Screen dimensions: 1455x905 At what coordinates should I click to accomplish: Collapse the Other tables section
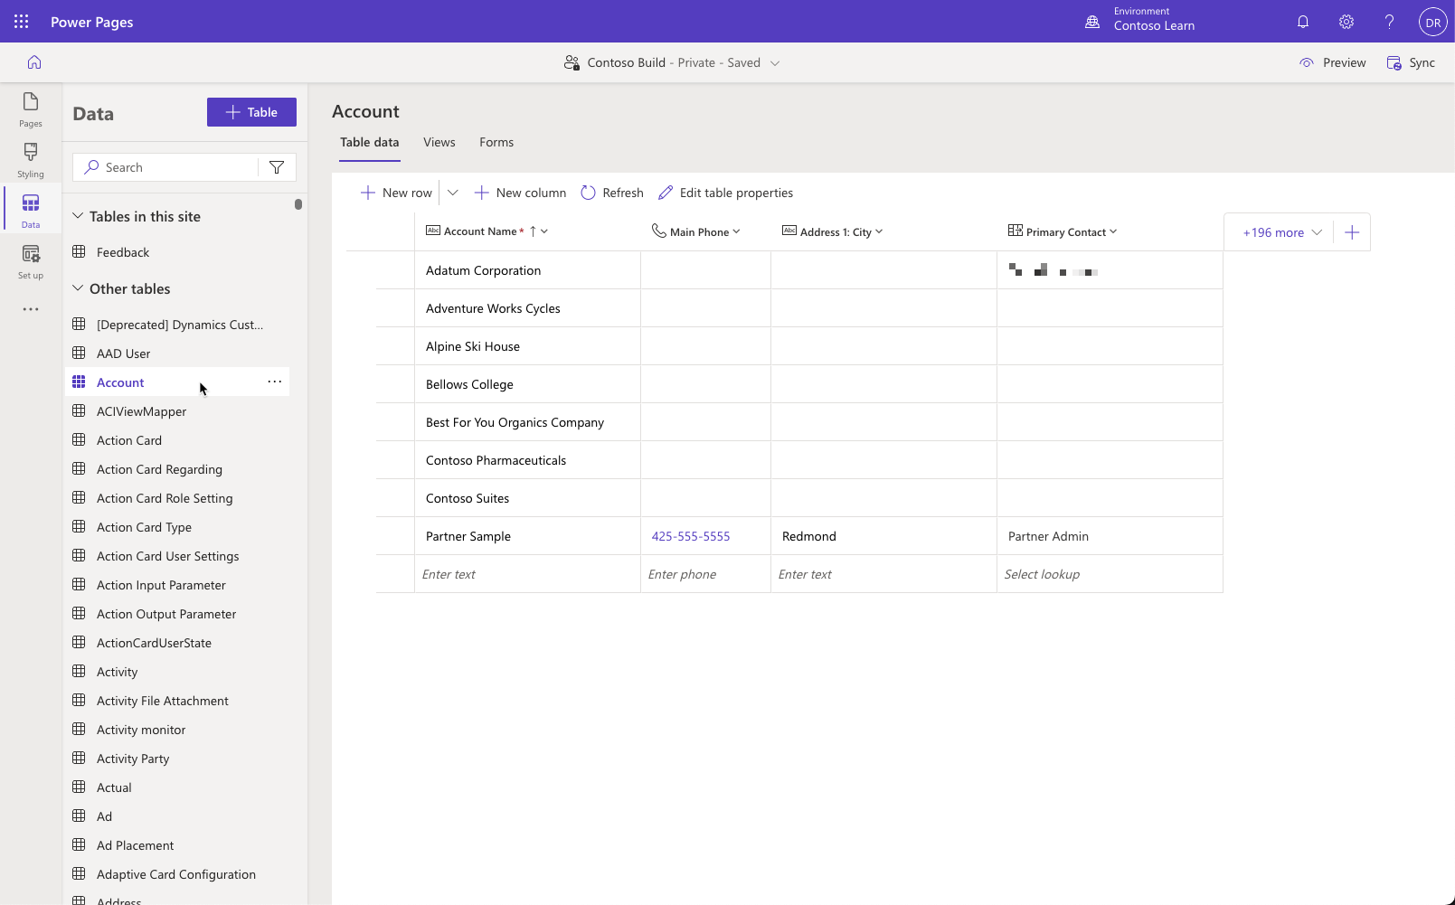point(76,288)
